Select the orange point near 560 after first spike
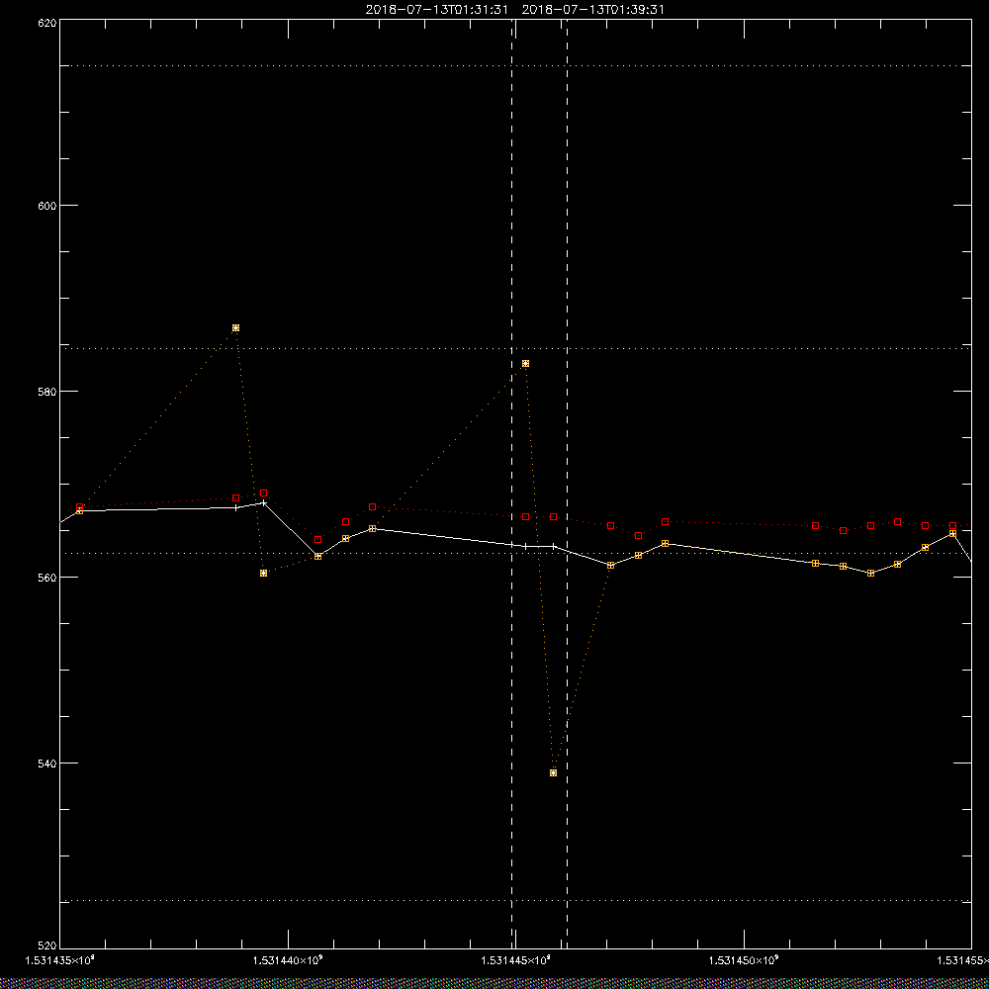Viewport: 989px width, 989px height. 264,573
